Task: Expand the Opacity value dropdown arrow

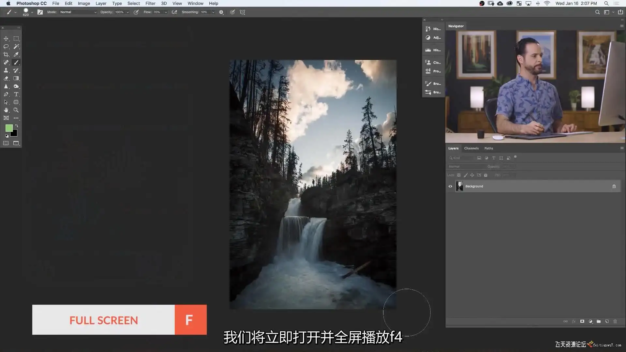Action: (x=128, y=12)
